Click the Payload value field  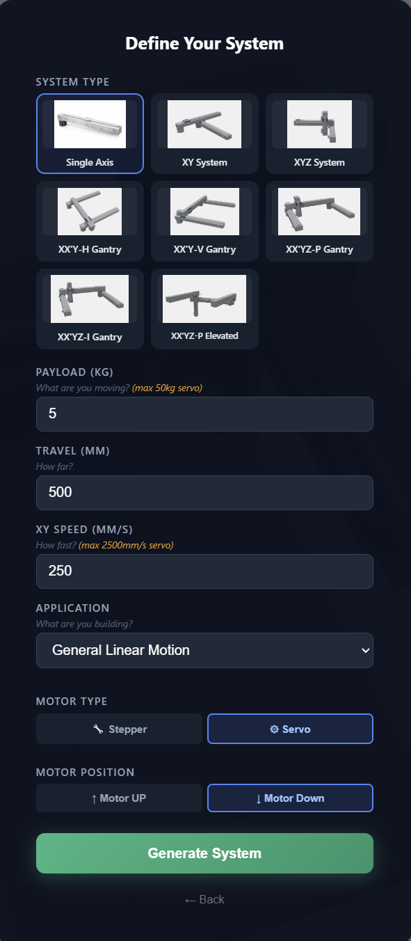click(x=204, y=413)
